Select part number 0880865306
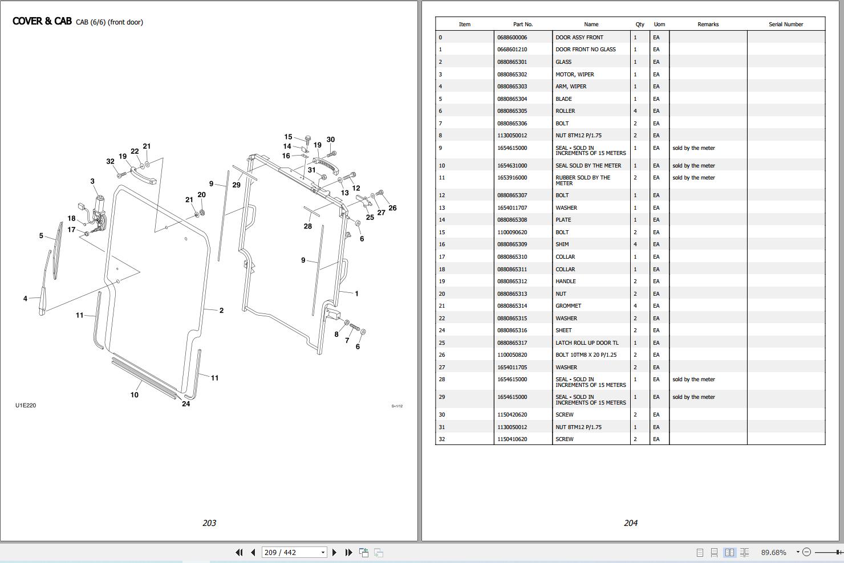This screenshot has width=844, height=563. point(512,124)
